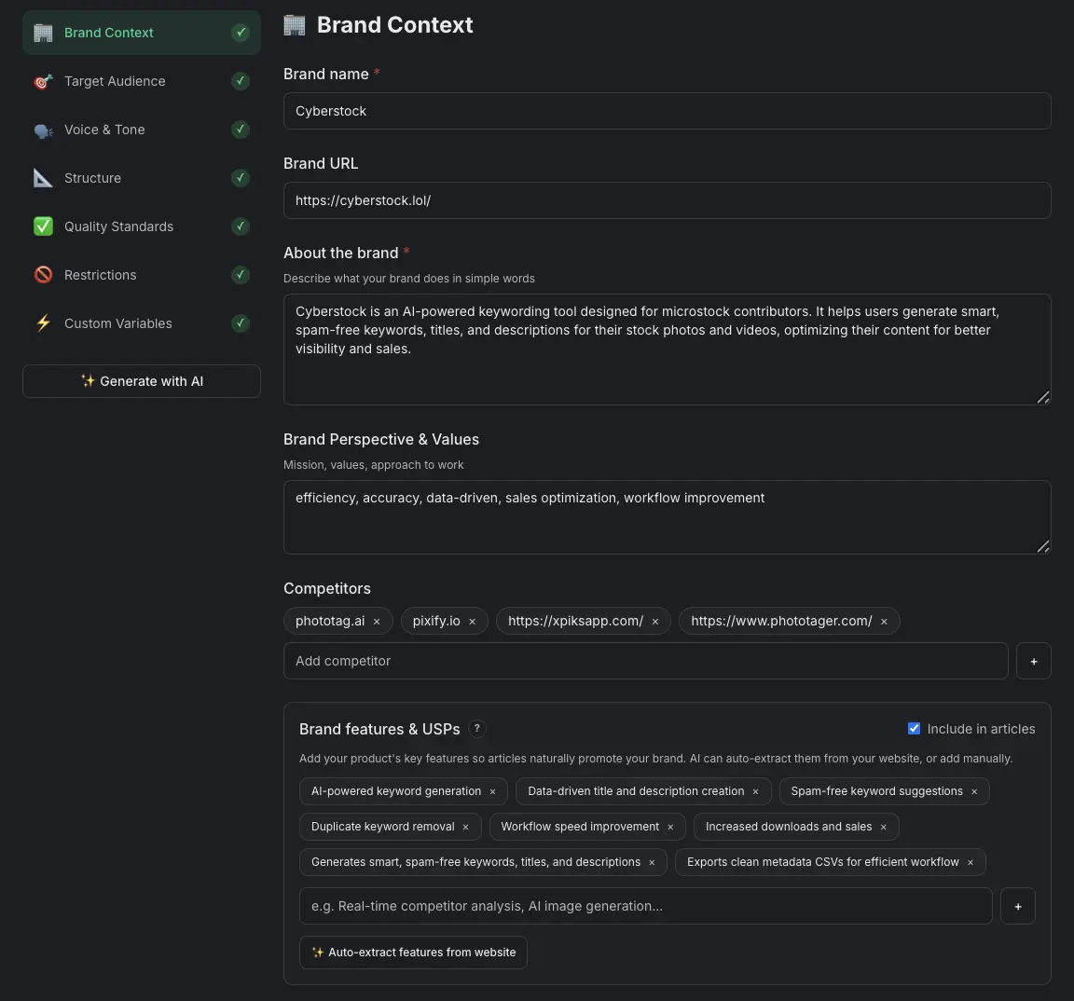This screenshot has width=1074, height=1001.
Task: Open the Restrictions section
Action: coord(141,275)
